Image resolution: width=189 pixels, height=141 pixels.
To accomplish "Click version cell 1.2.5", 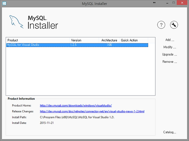I will (x=73, y=45).
